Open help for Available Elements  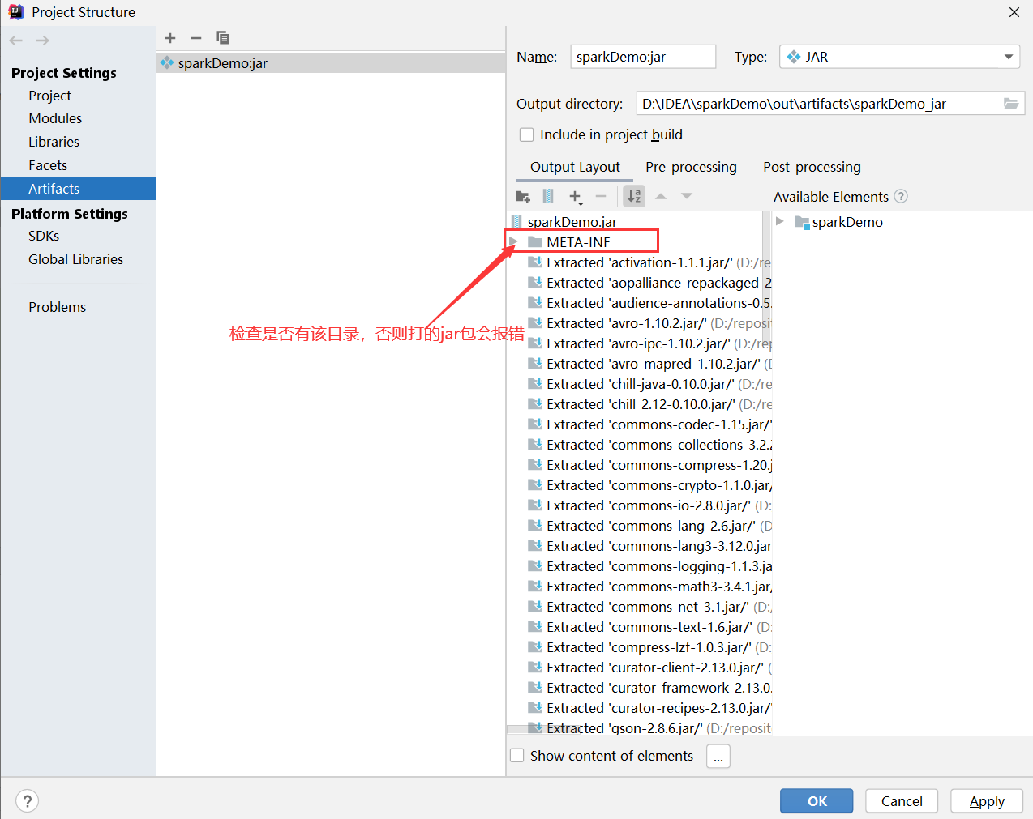coord(901,196)
